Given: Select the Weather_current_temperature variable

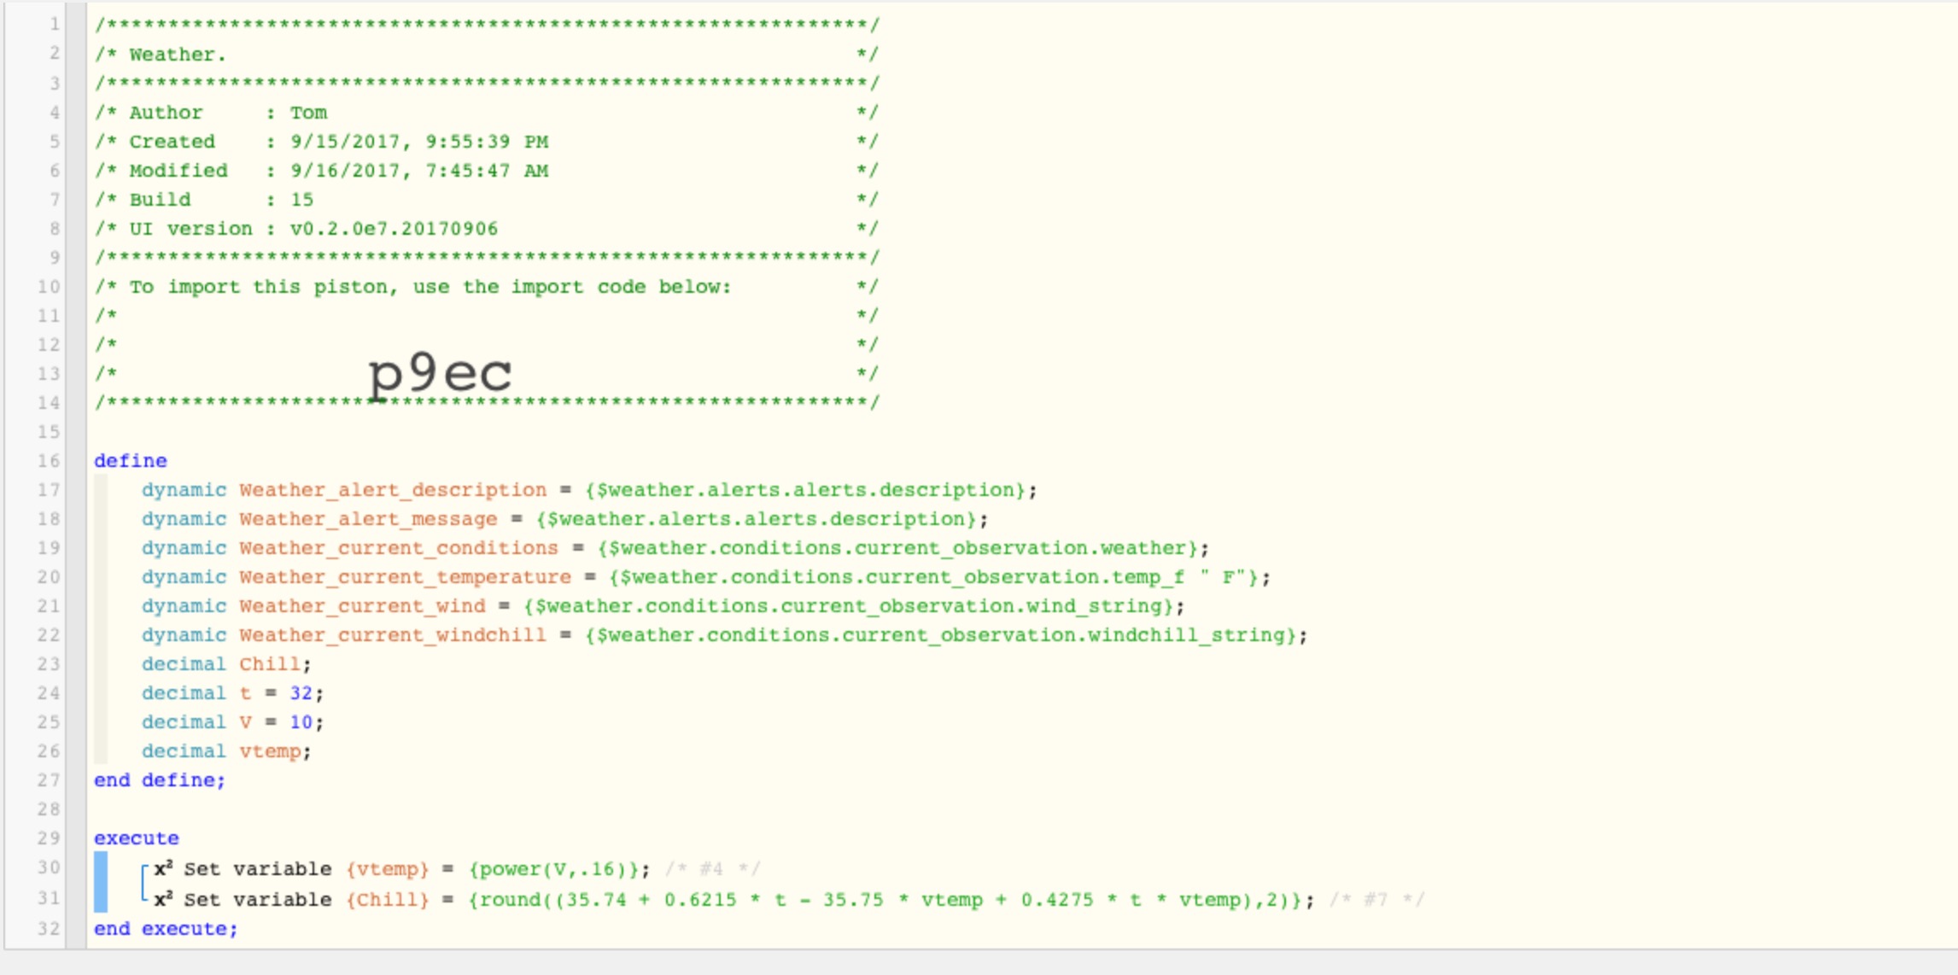Looking at the screenshot, I should 405,577.
